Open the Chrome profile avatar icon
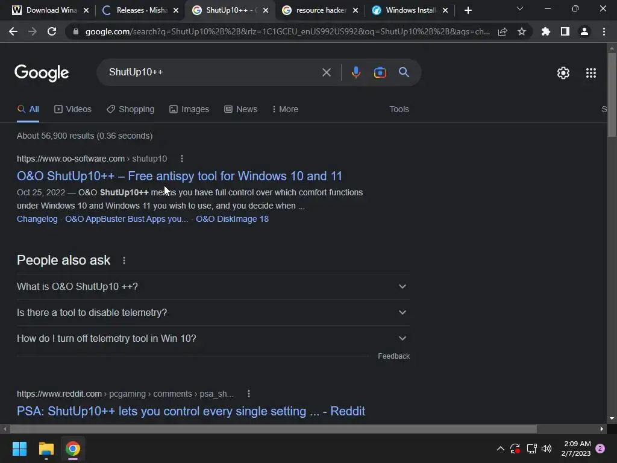This screenshot has height=463, width=617. click(x=584, y=31)
